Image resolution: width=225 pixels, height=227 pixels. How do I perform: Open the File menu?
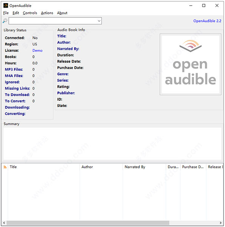[x=6, y=13]
